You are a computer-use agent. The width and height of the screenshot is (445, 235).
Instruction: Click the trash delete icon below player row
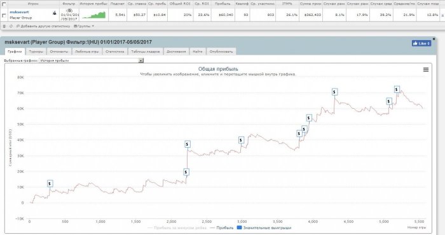(4, 26)
